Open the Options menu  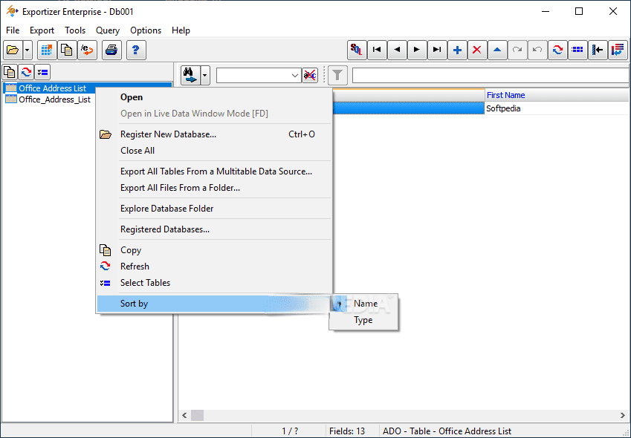click(146, 30)
